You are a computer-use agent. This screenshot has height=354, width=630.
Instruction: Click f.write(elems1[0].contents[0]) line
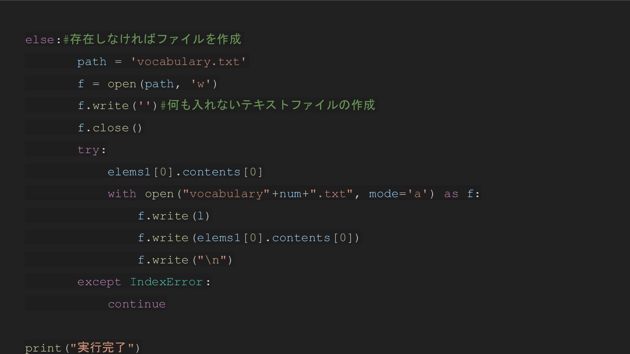[x=249, y=238]
